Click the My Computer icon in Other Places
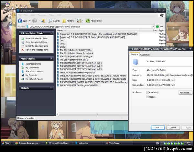Viewport: 194px width, 152px height. pos(23,75)
